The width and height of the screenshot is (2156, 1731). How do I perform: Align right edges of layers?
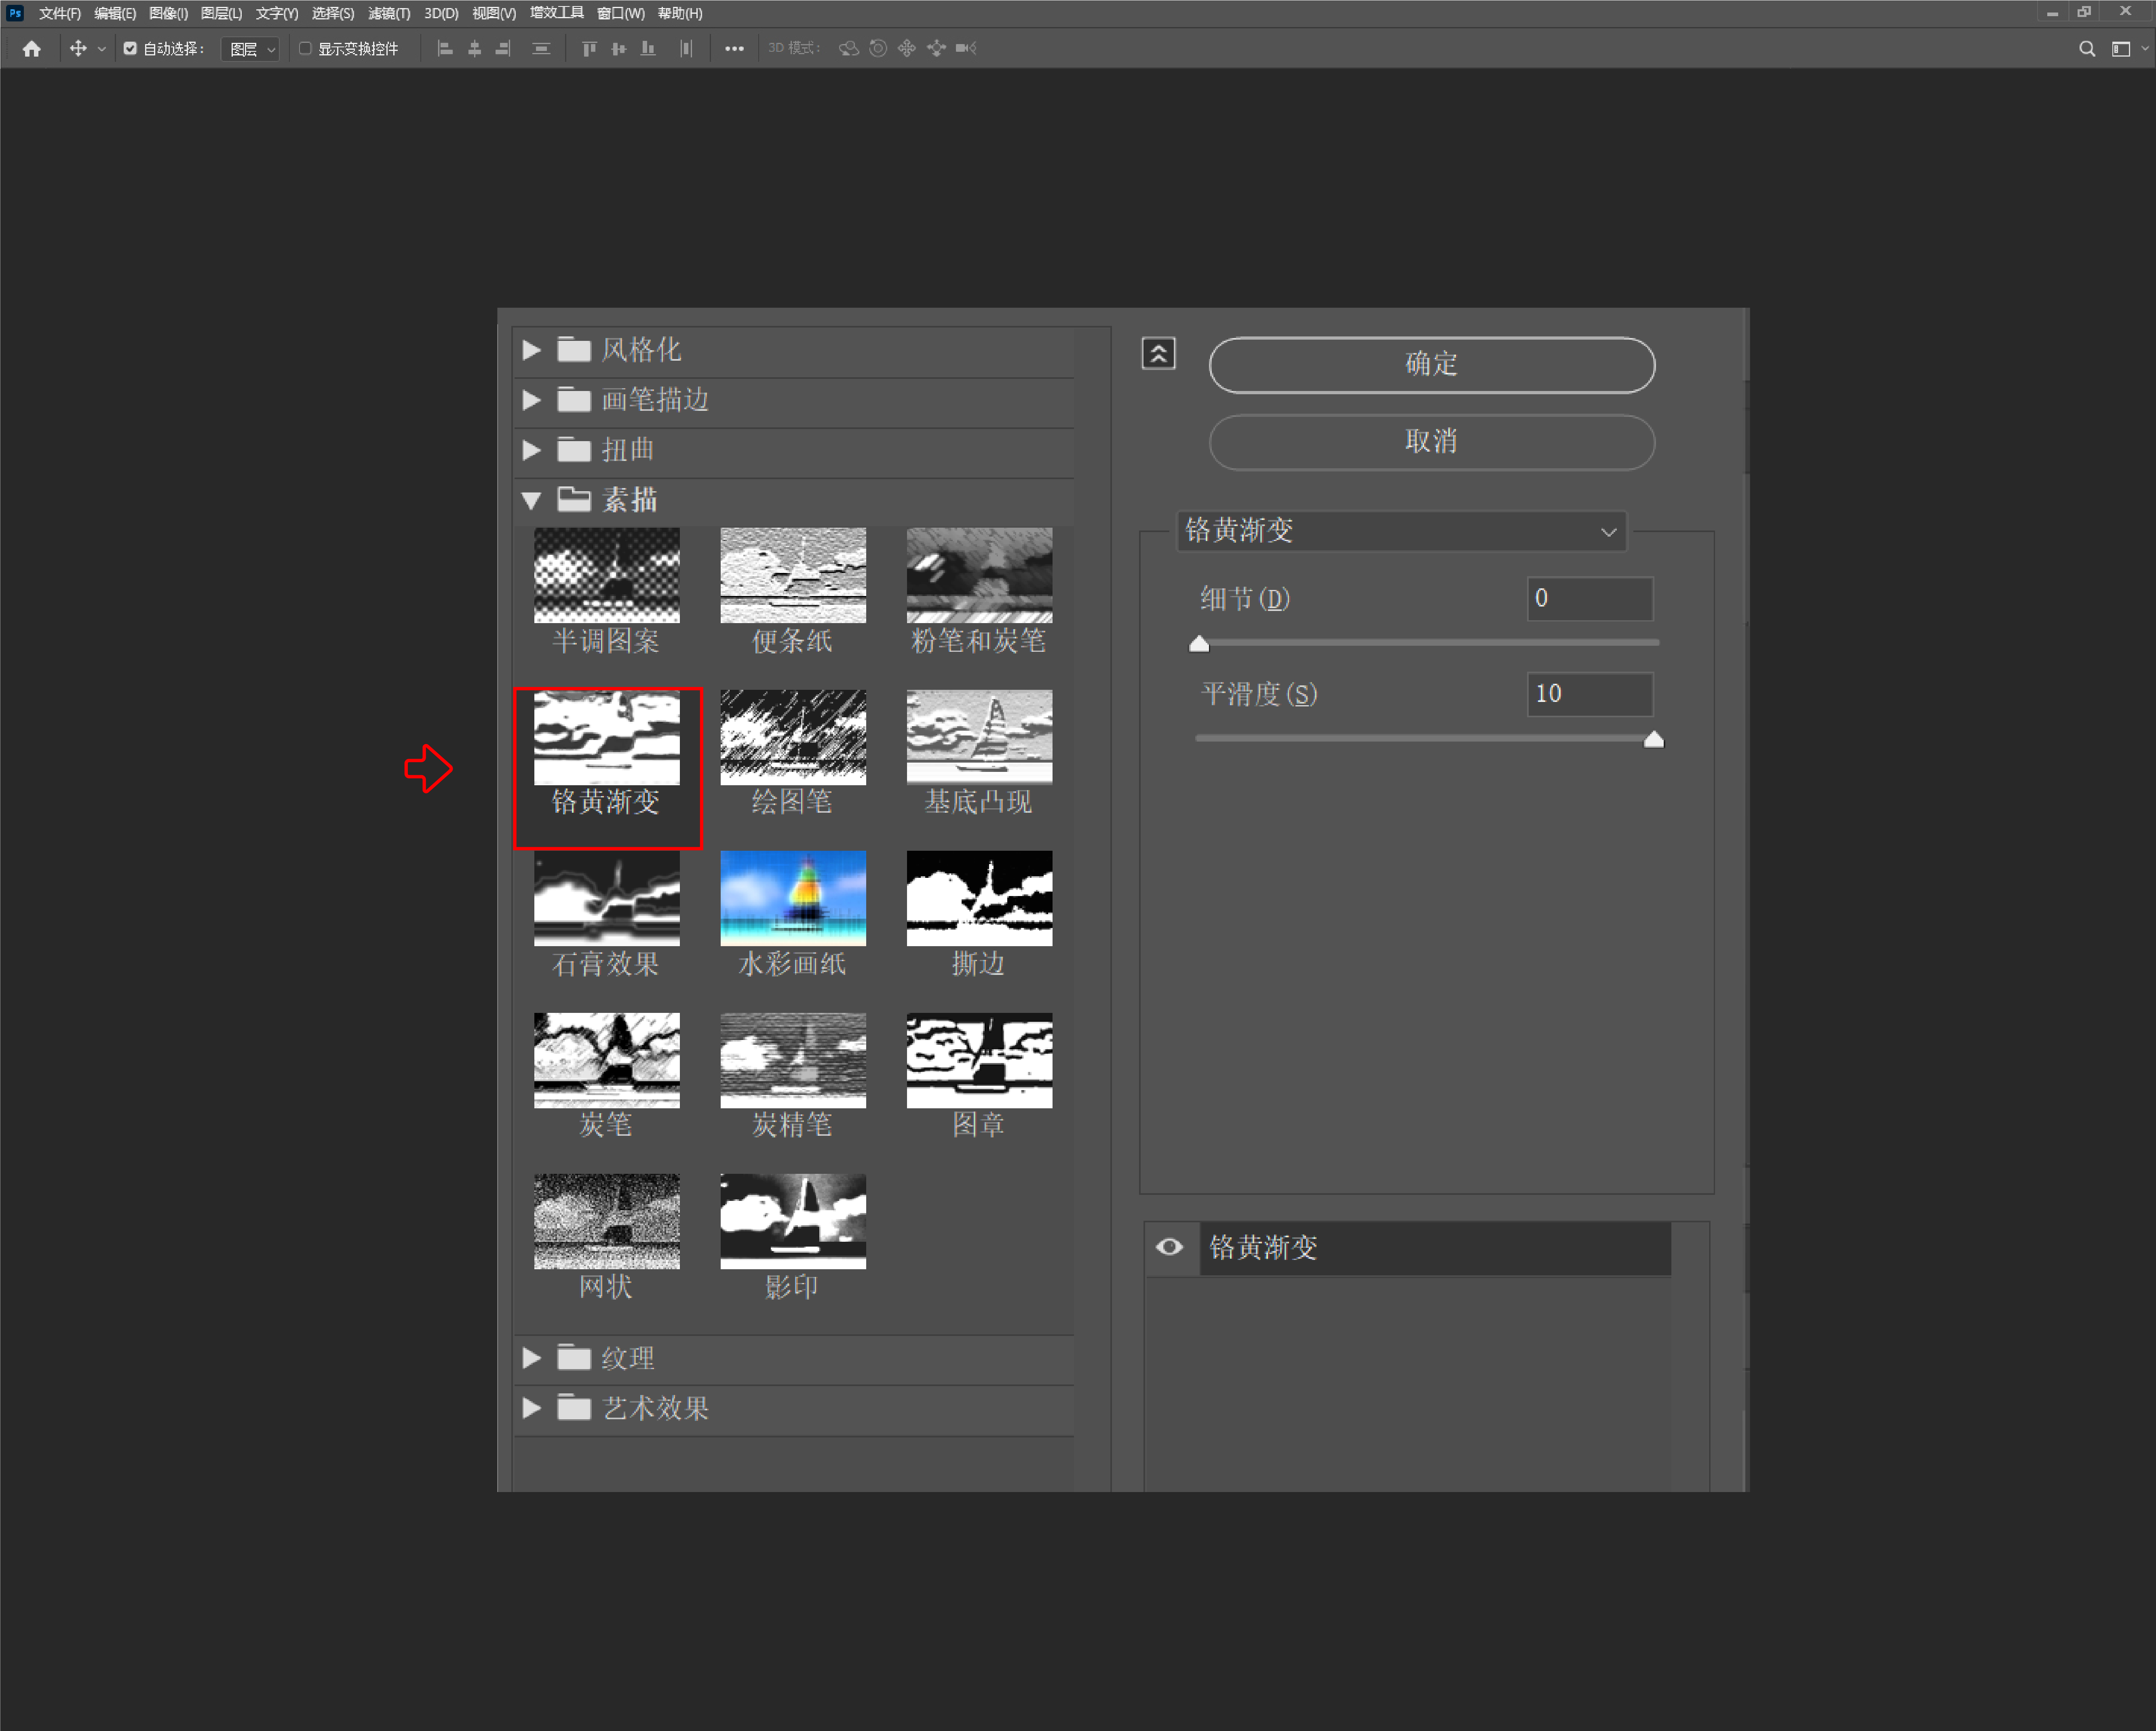tap(503, 48)
